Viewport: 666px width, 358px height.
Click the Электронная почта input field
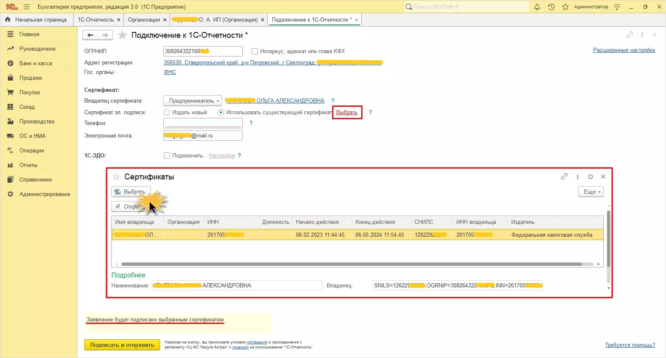coord(203,135)
